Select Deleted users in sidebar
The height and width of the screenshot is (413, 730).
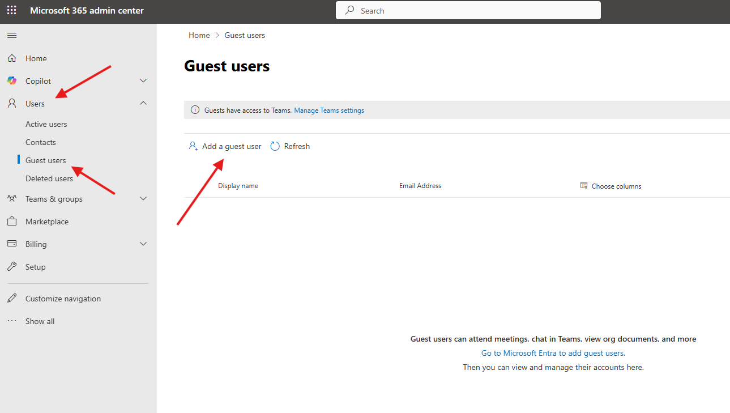tap(49, 178)
